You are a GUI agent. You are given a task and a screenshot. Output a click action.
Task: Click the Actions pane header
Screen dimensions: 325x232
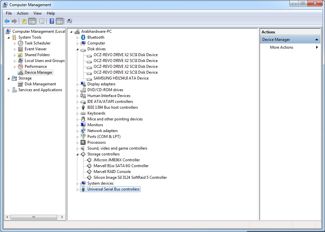point(290,32)
